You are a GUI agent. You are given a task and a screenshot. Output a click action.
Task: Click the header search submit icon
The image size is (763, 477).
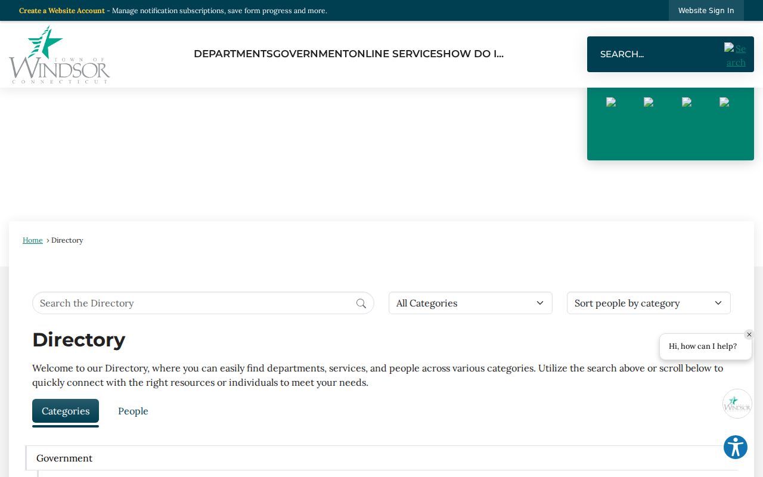[736, 55]
